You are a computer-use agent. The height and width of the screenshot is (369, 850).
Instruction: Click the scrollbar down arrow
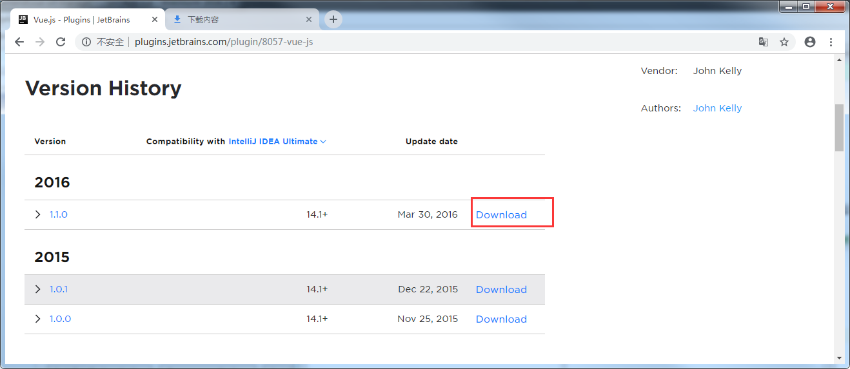(839, 357)
